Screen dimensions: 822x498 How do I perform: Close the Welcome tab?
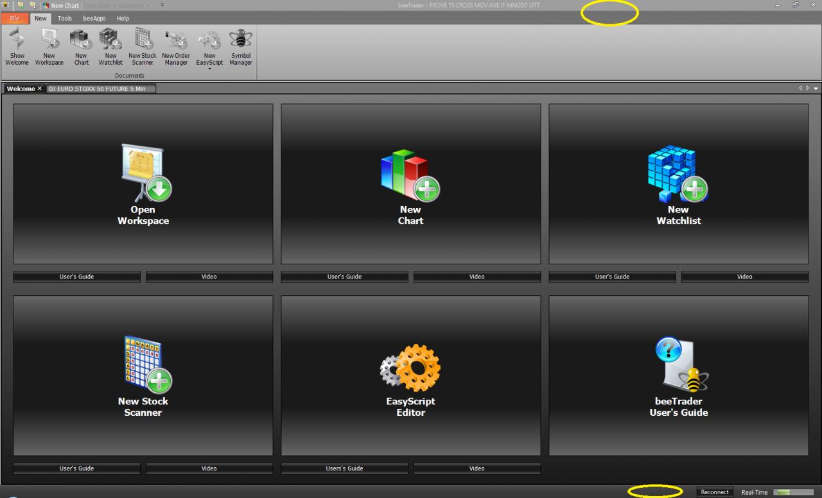pyautogui.click(x=39, y=89)
